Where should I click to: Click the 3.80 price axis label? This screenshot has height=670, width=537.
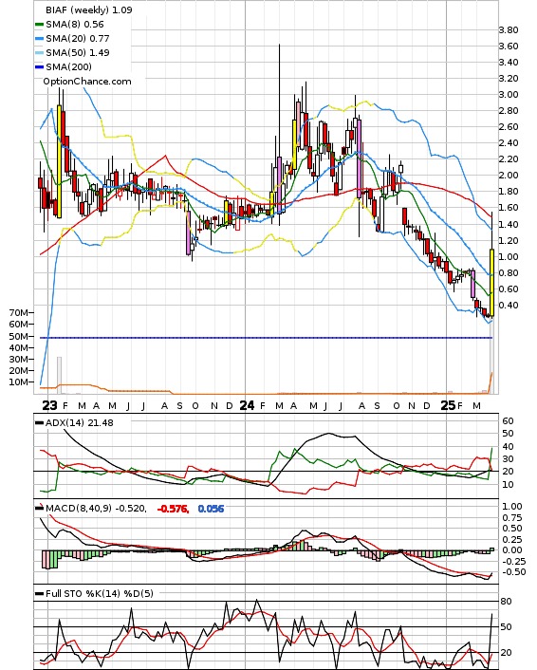click(509, 30)
